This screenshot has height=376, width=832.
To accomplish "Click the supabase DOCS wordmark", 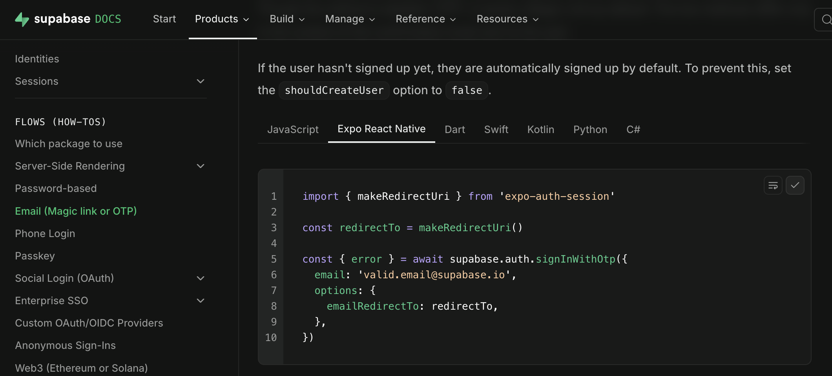I will [78, 19].
